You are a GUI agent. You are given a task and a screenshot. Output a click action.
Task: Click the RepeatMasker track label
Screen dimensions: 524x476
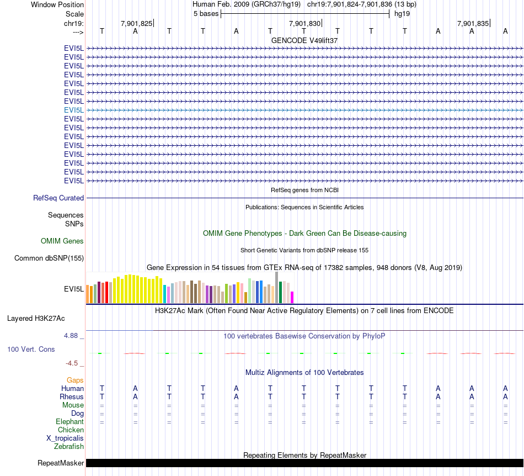point(61,463)
